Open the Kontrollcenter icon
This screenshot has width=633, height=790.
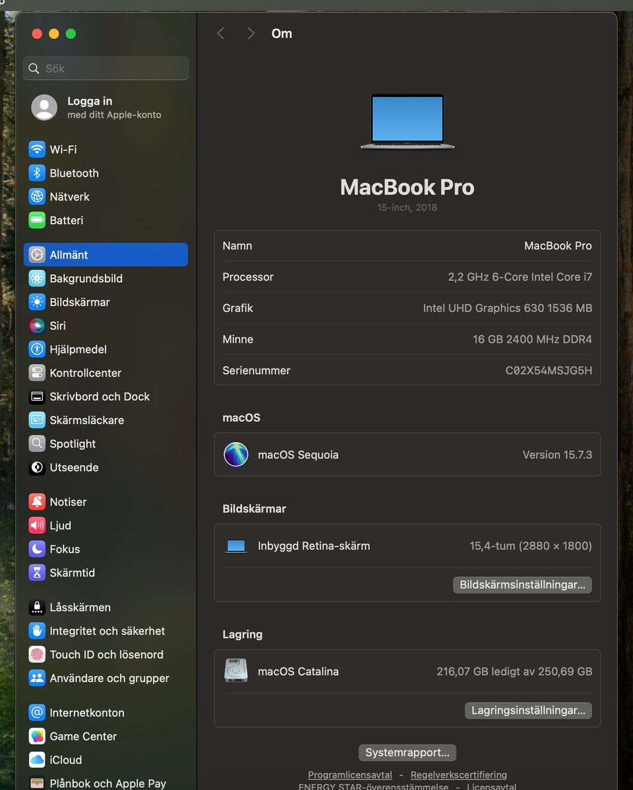37,373
